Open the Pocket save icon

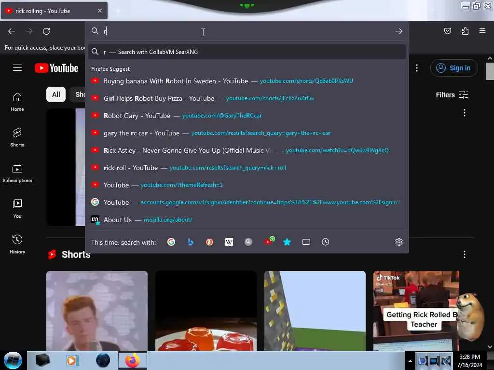pos(448,31)
